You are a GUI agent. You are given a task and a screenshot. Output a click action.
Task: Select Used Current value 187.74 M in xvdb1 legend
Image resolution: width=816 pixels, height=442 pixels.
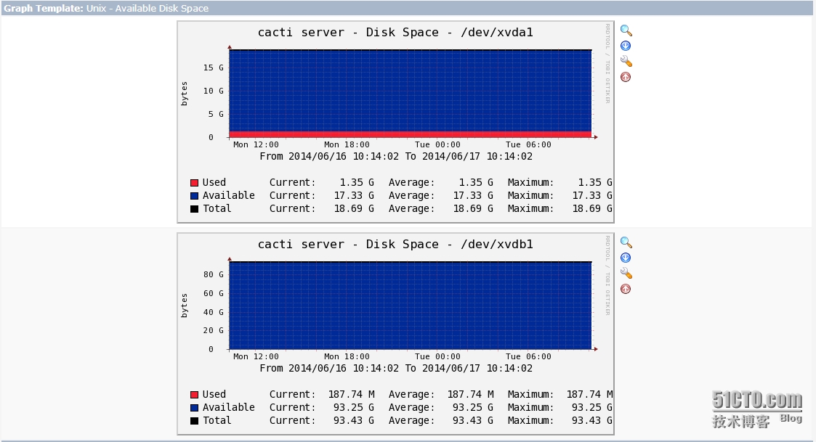pyautogui.click(x=351, y=395)
